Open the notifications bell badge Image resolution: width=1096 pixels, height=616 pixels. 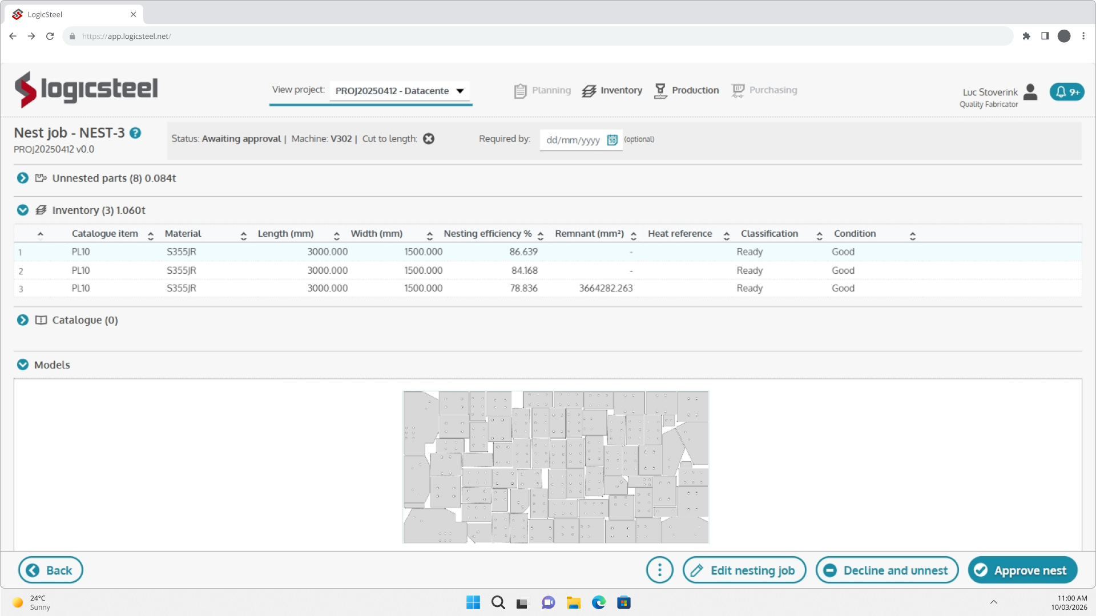tap(1066, 92)
